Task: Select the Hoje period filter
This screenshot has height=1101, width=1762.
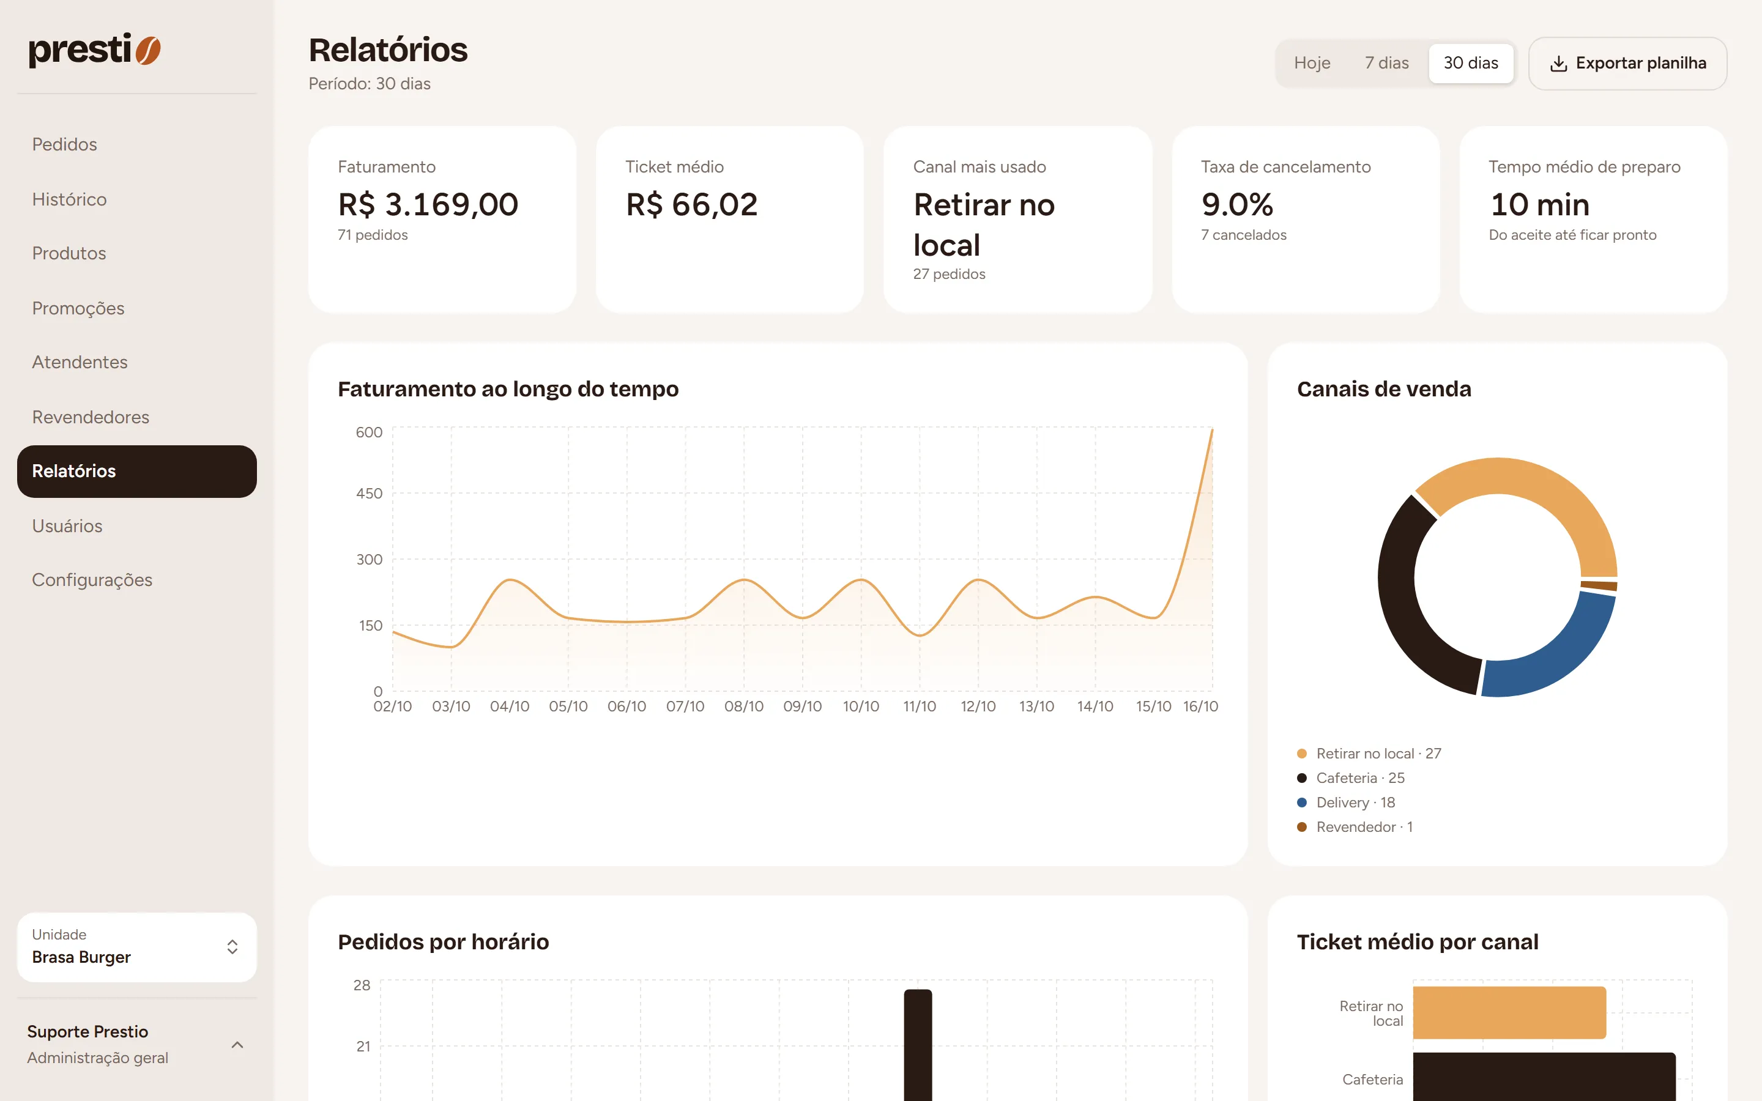Action: [x=1312, y=64]
